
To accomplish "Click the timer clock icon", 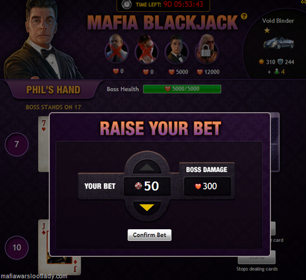I will (126, 4).
